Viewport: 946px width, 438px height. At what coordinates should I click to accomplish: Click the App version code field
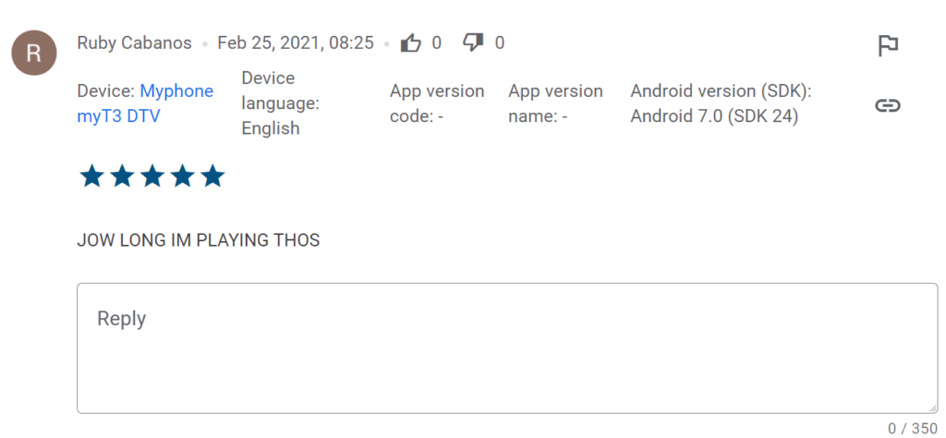tap(437, 103)
